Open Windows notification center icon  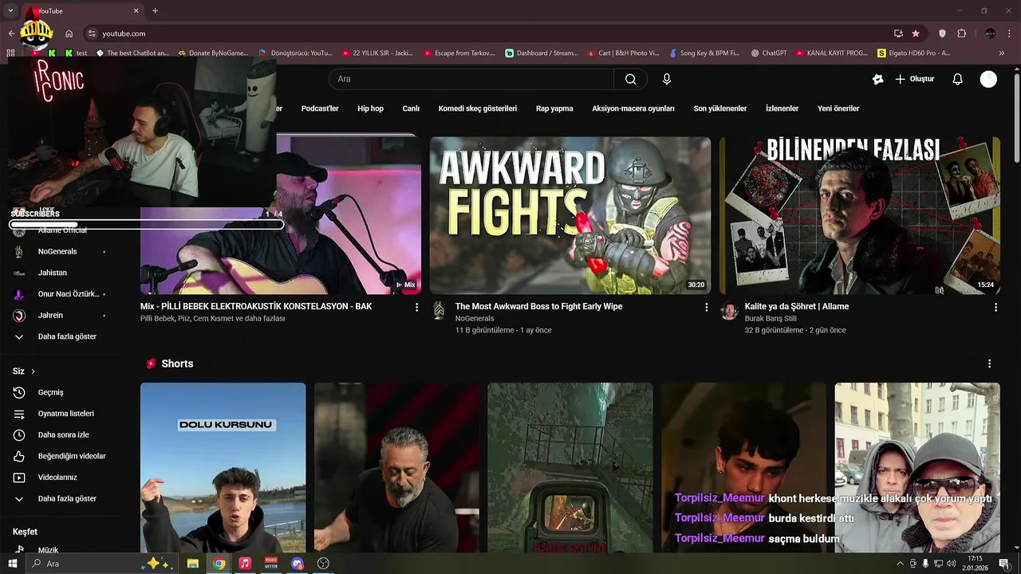(1004, 564)
